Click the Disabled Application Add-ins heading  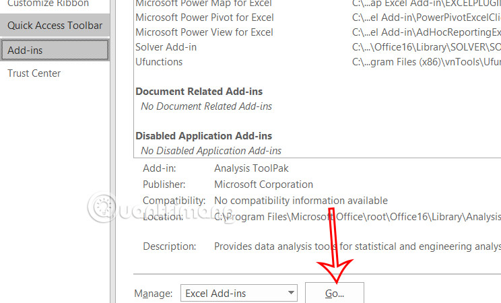(204, 135)
